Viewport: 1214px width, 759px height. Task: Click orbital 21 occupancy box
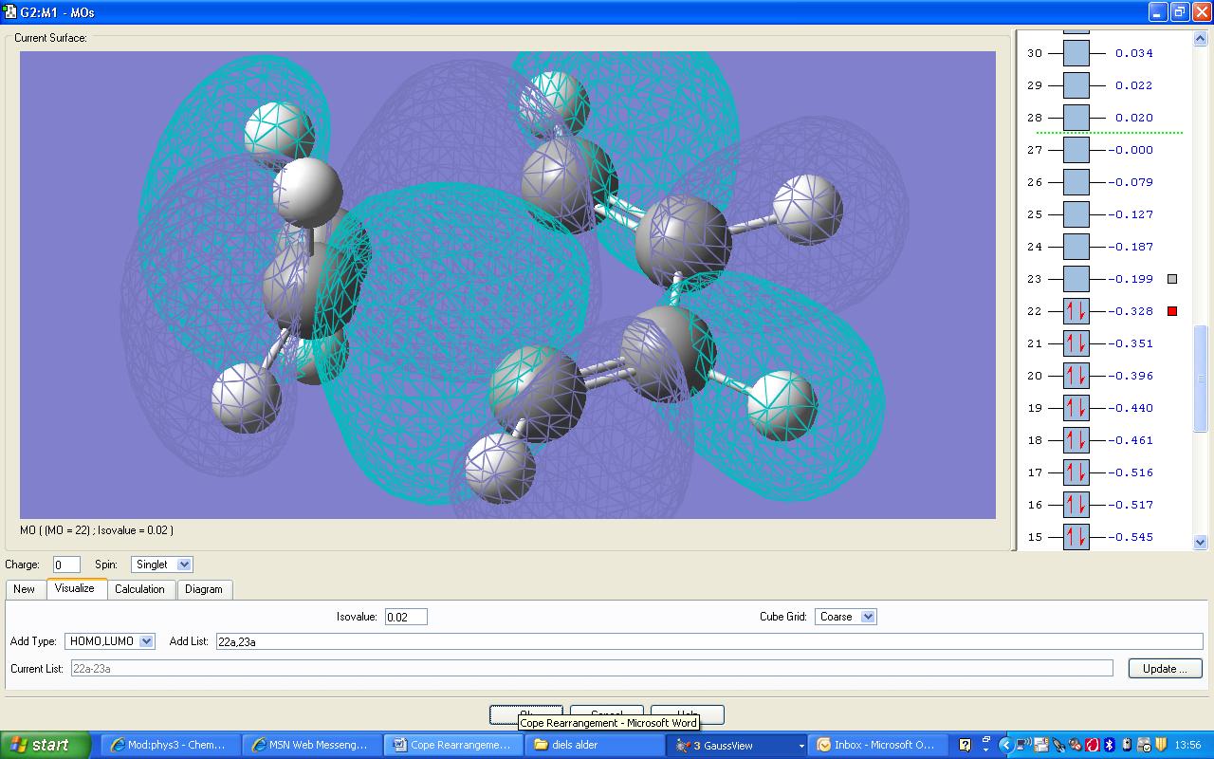coord(1076,343)
